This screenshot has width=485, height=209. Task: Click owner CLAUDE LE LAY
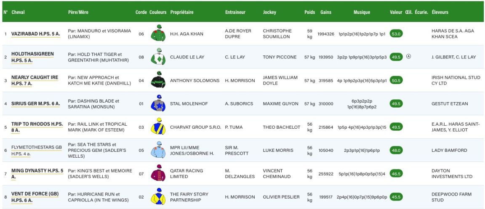pos(187,57)
